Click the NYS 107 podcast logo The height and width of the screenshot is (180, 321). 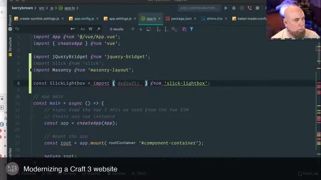[12, 169]
